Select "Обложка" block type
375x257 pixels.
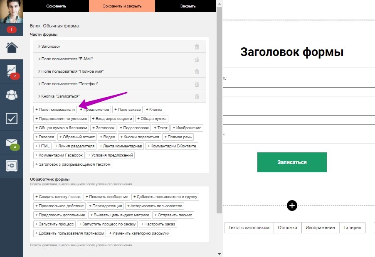(x=287, y=228)
